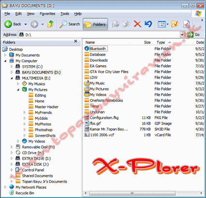The image size is (206, 198).
Task: Click the Move To folder toolbar icon
Action: pyautogui.click(x=116, y=24)
